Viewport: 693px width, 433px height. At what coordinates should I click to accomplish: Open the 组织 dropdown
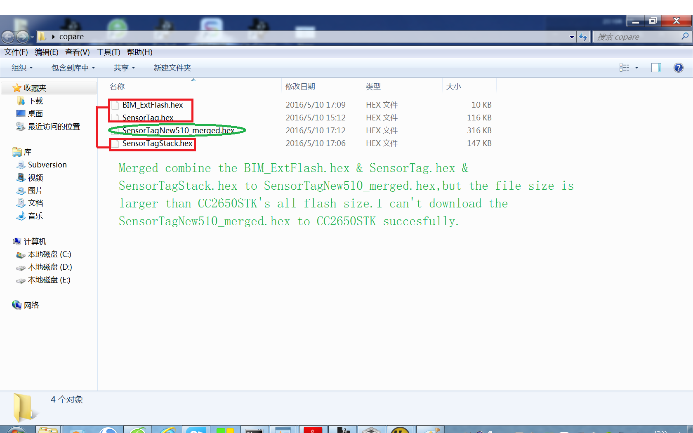22,68
